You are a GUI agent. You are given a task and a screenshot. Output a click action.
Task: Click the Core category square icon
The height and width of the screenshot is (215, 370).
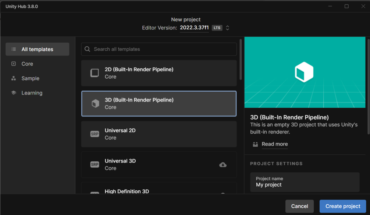point(14,64)
